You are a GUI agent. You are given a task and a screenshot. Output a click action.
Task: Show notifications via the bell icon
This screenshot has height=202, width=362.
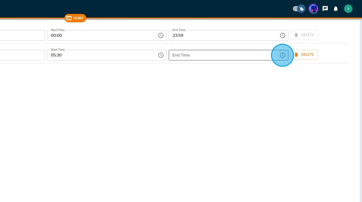[335, 9]
